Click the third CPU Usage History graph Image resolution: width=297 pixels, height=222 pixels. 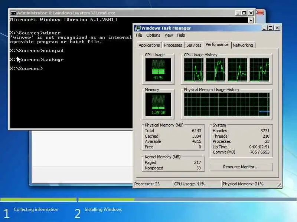pyautogui.click(x=238, y=70)
